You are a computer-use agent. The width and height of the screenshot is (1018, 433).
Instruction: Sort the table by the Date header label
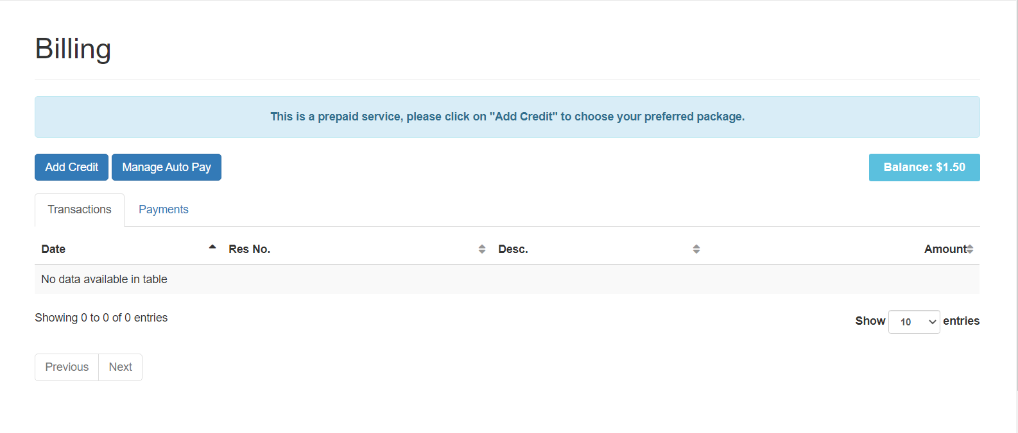coord(53,249)
